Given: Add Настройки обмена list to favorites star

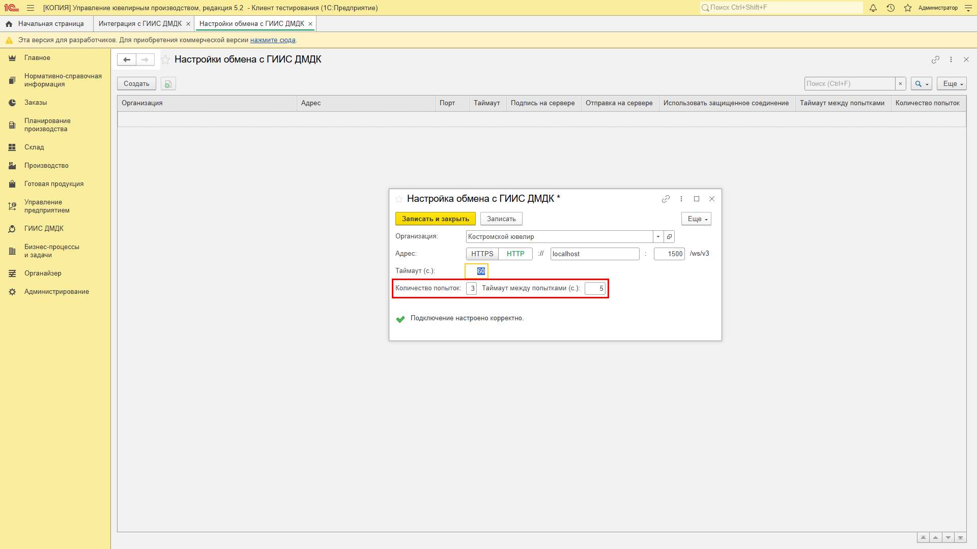Looking at the screenshot, I should [165, 59].
